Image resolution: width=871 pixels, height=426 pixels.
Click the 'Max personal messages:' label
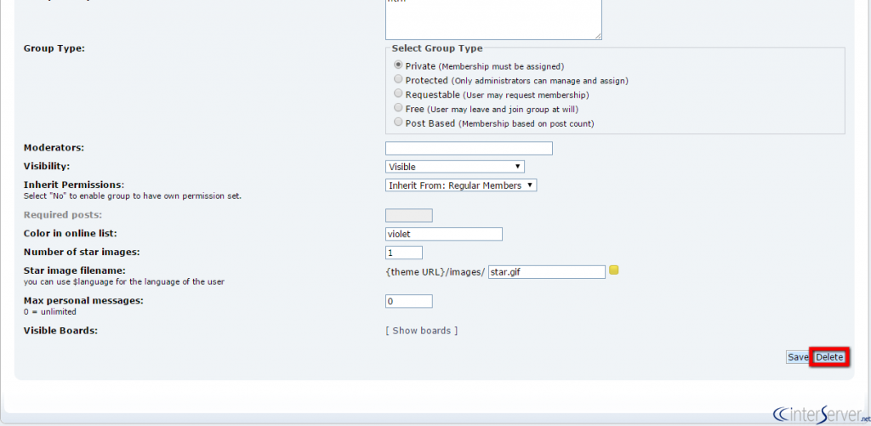click(x=83, y=300)
